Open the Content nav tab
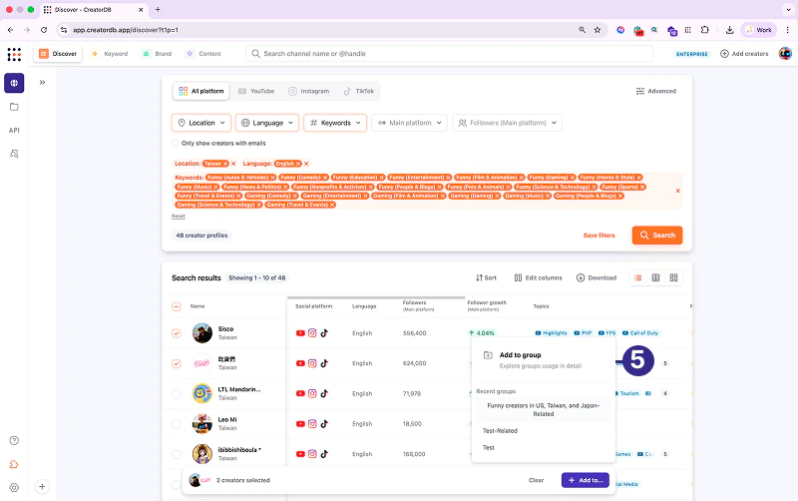The width and height of the screenshot is (798, 501). pos(203,54)
